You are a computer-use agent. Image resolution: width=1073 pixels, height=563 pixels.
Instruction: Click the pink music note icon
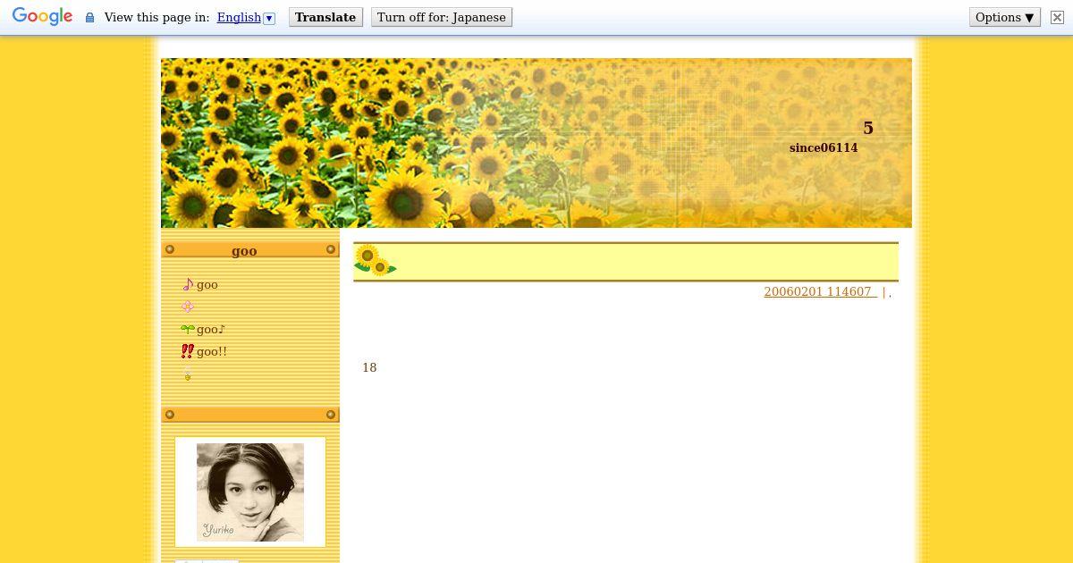click(x=188, y=284)
